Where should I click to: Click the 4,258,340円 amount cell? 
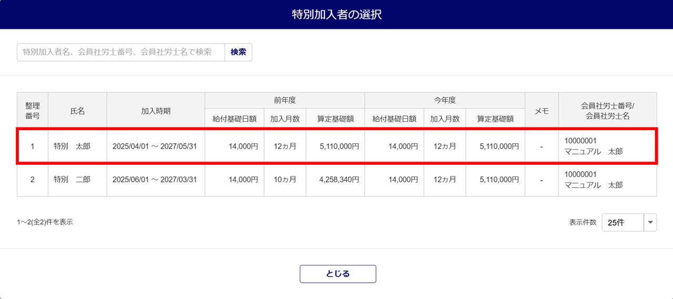pyautogui.click(x=339, y=179)
